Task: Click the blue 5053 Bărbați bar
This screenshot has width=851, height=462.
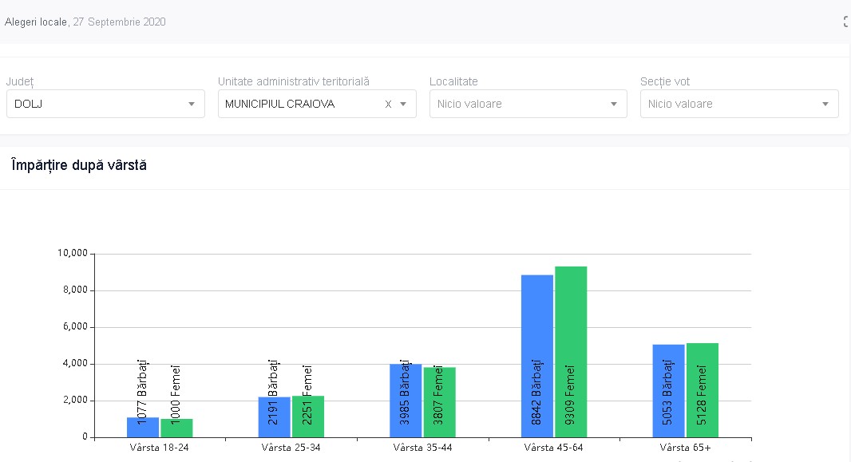Action: point(668,391)
